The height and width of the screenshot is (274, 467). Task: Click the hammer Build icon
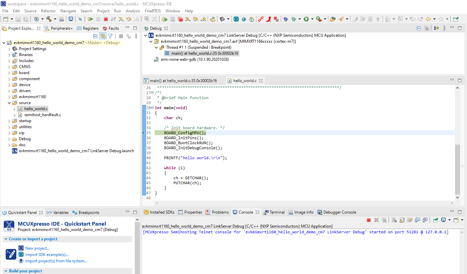pyautogui.click(x=49, y=19)
